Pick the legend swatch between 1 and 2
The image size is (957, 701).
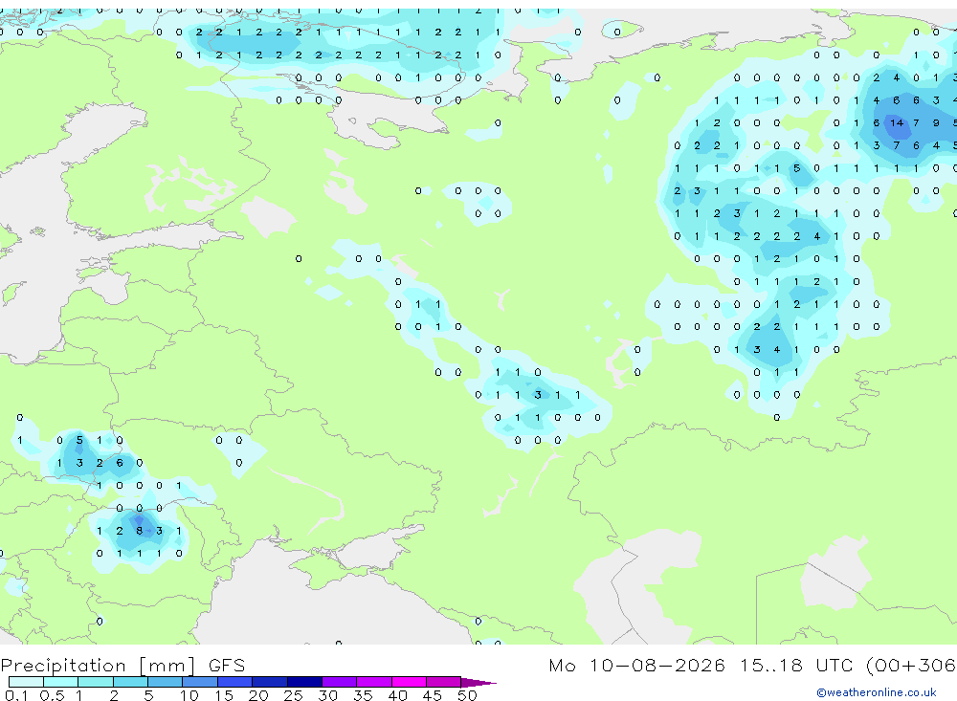(96, 682)
